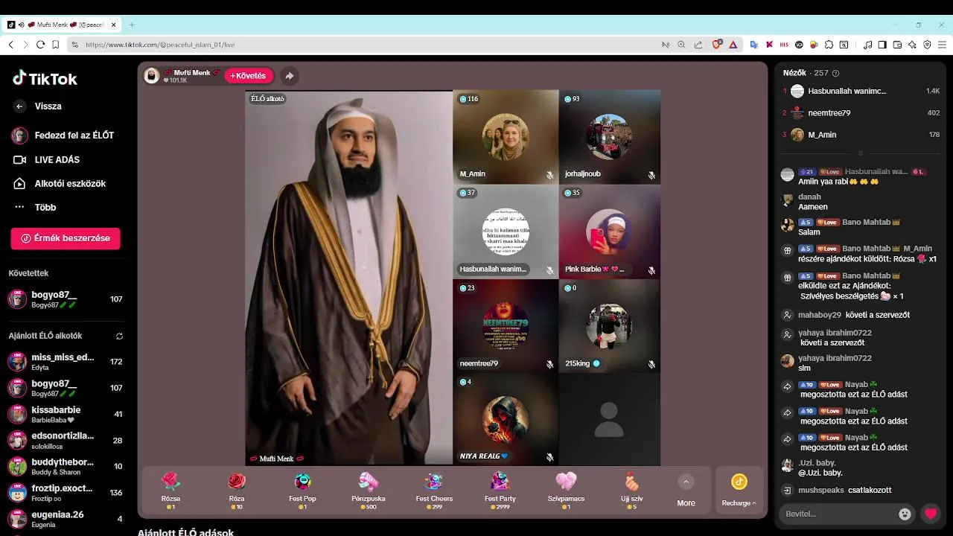Click the Nézők info icon
Image resolution: width=953 pixels, height=536 pixels.
(835, 74)
